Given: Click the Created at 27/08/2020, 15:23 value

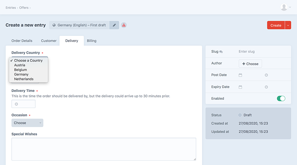Looking at the screenshot, I should coord(253,124).
